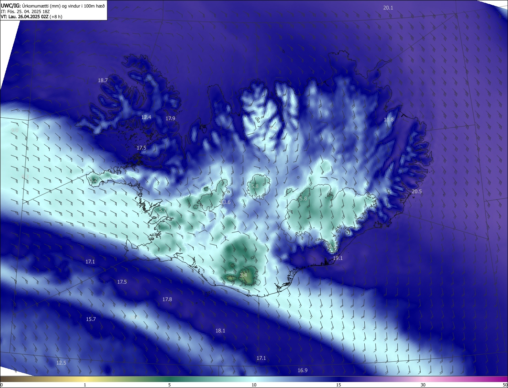Click the 11.8 value in east Iceland
This screenshot has width=508, height=388.
(x=389, y=120)
